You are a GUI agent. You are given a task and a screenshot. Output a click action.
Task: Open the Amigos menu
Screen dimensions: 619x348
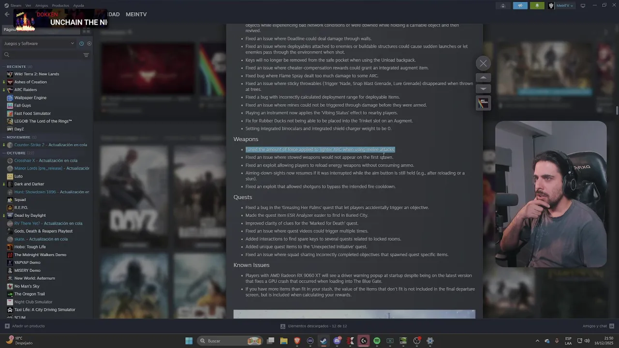(x=42, y=5)
